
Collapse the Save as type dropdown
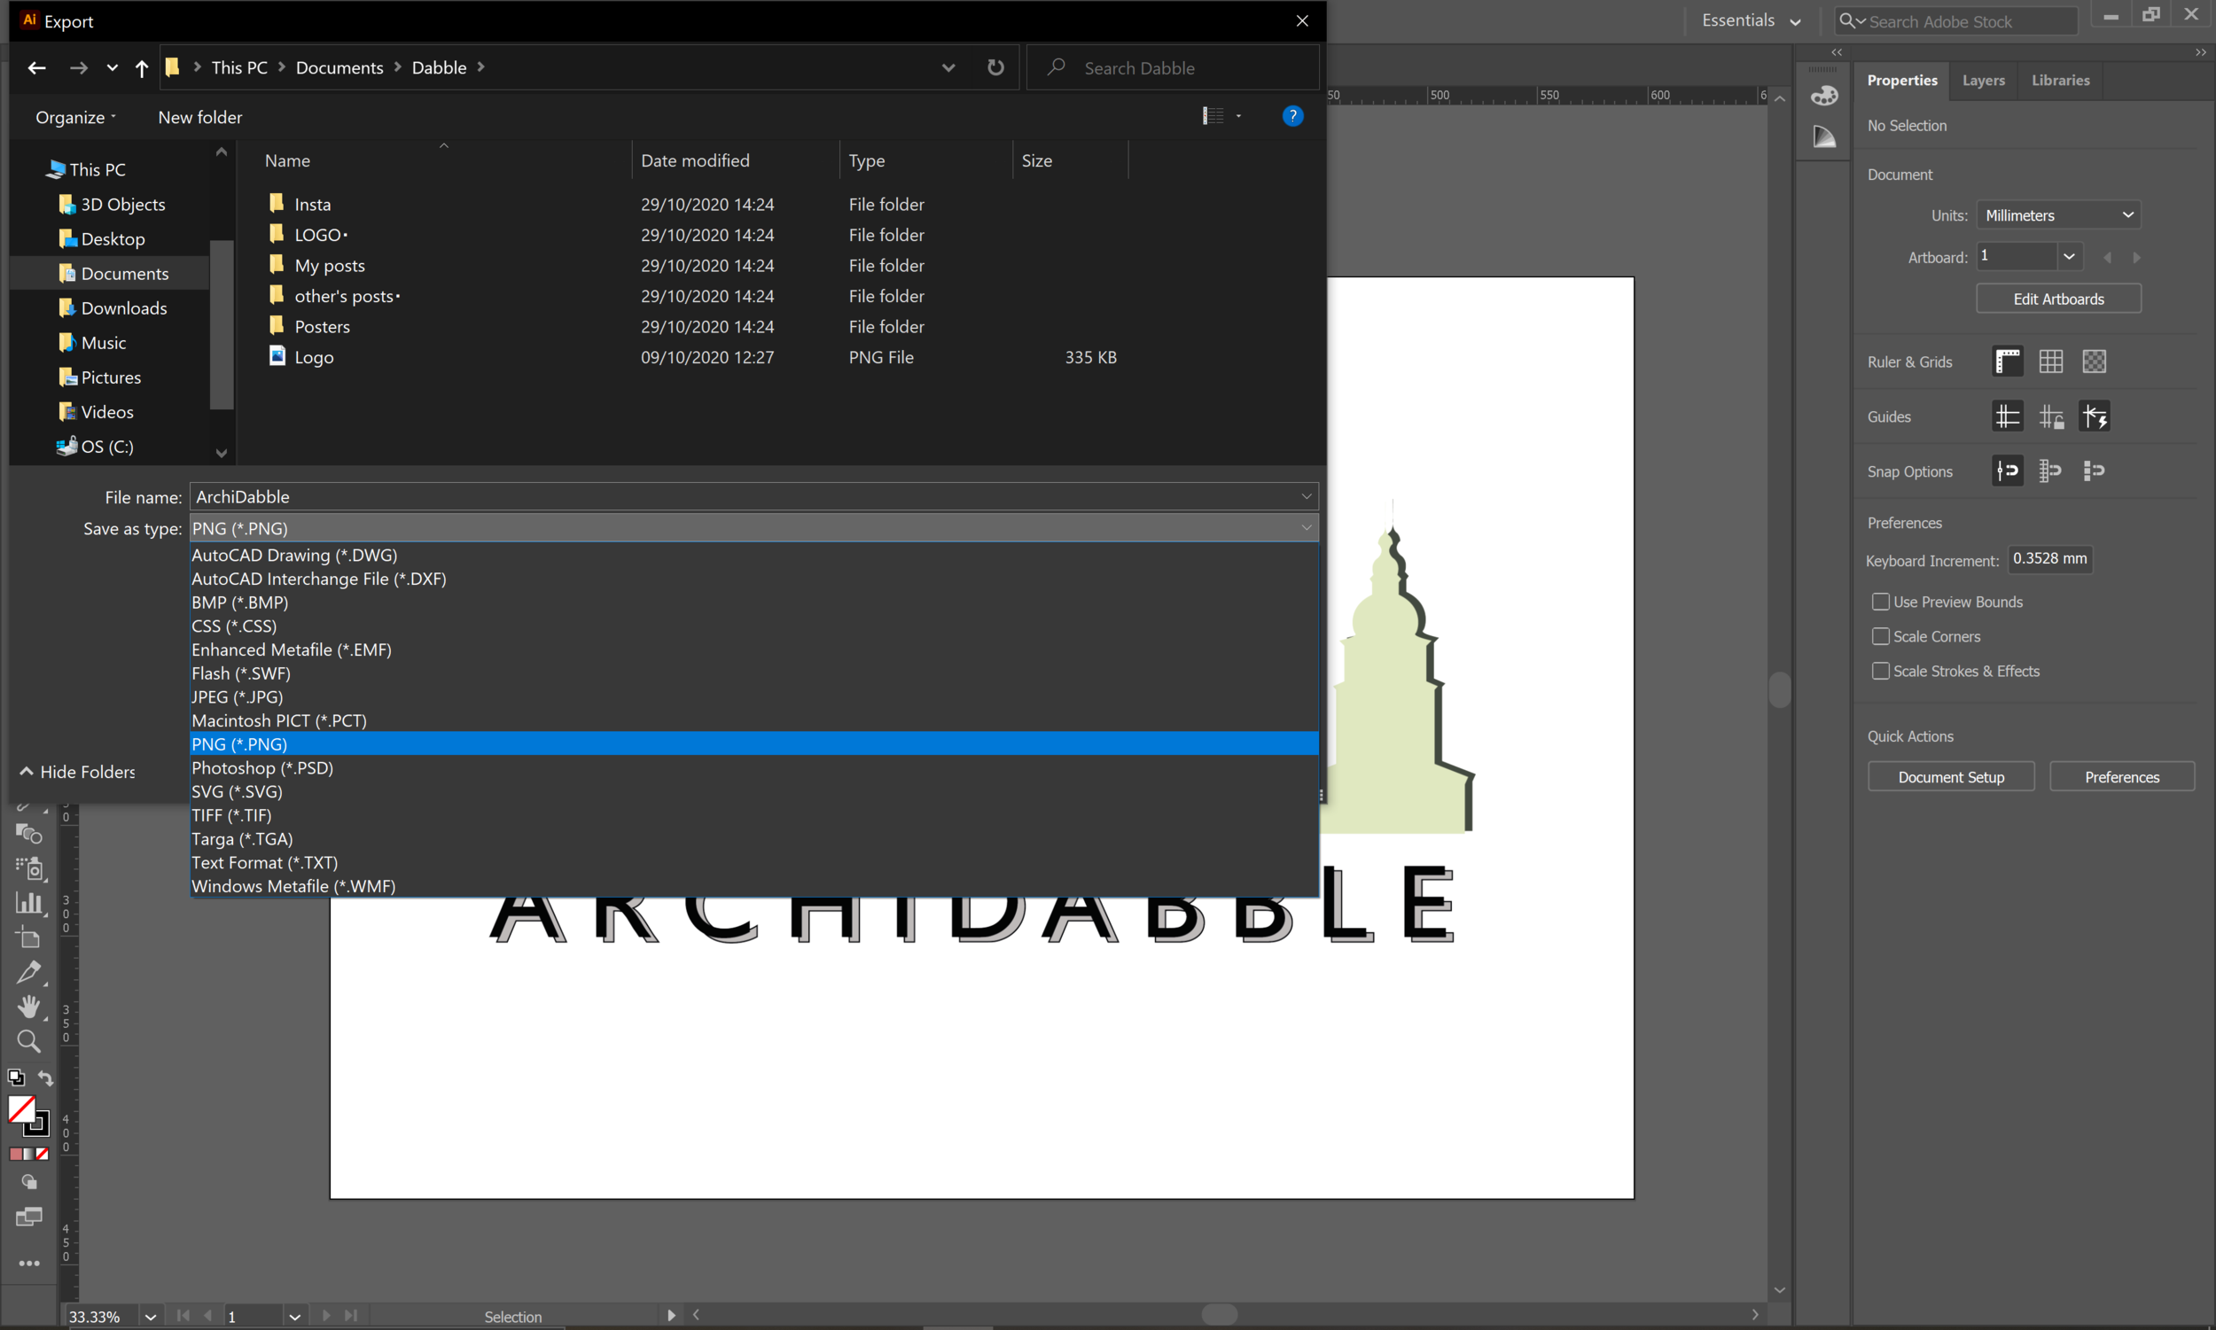[x=1307, y=528]
